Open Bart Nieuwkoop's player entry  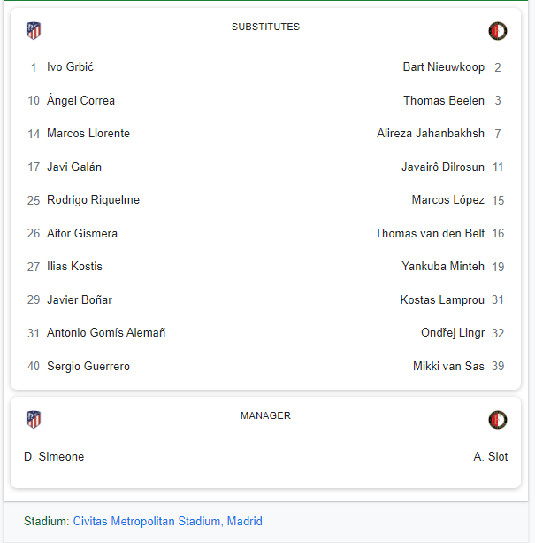[x=444, y=66]
